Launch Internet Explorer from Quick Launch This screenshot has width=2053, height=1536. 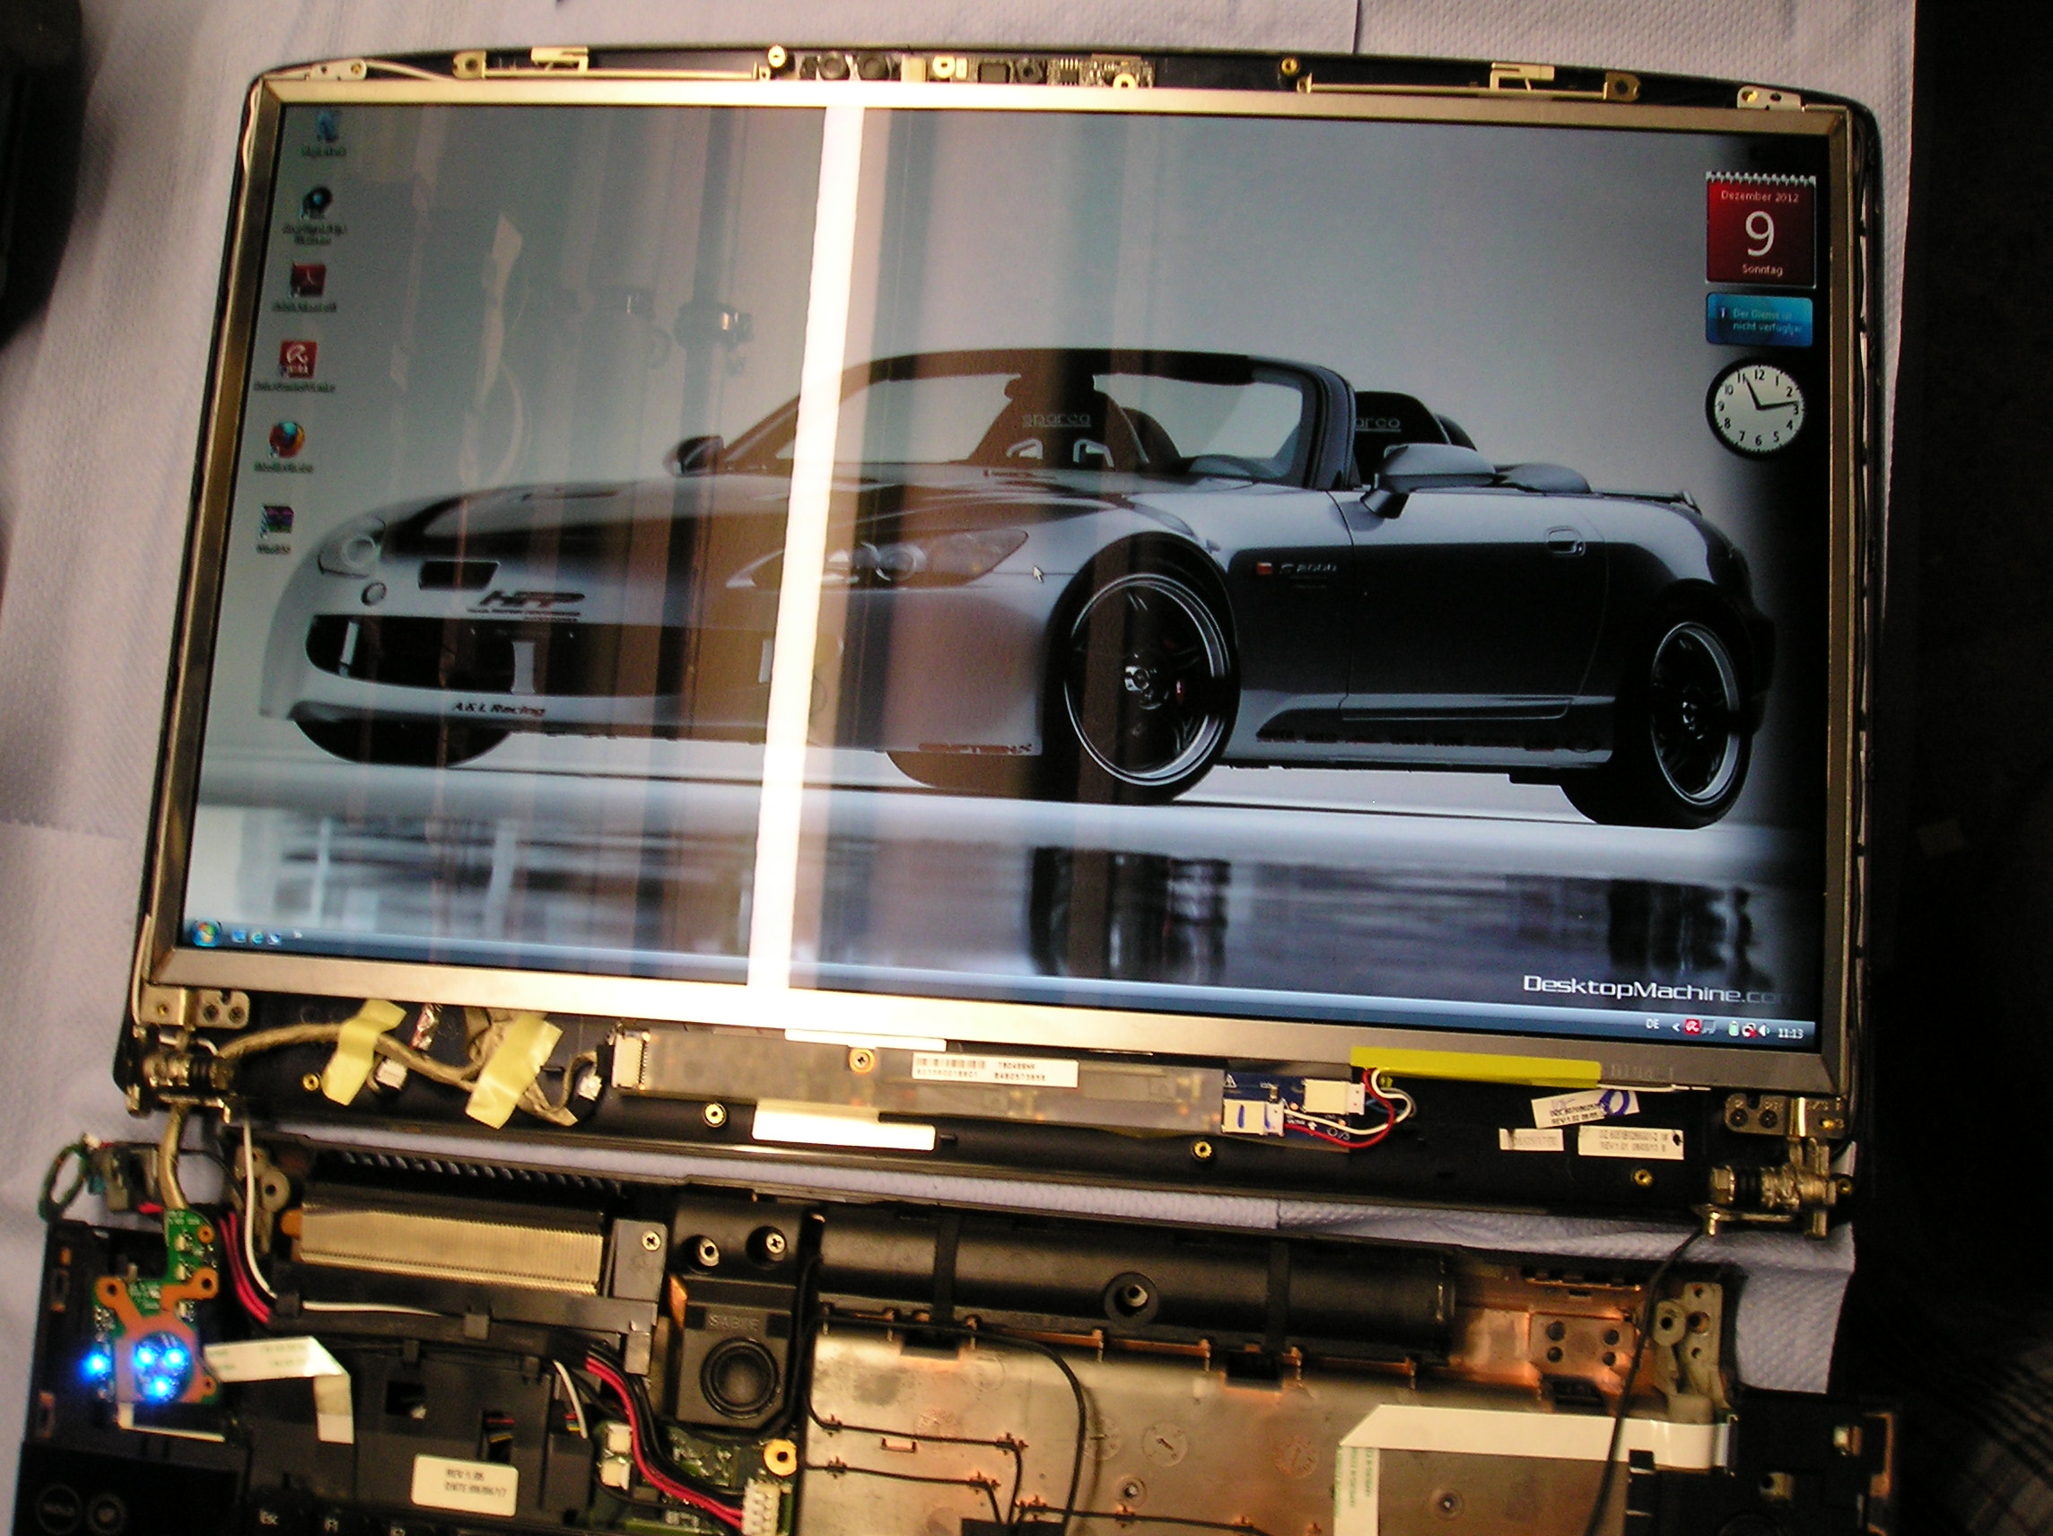(x=258, y=938)
